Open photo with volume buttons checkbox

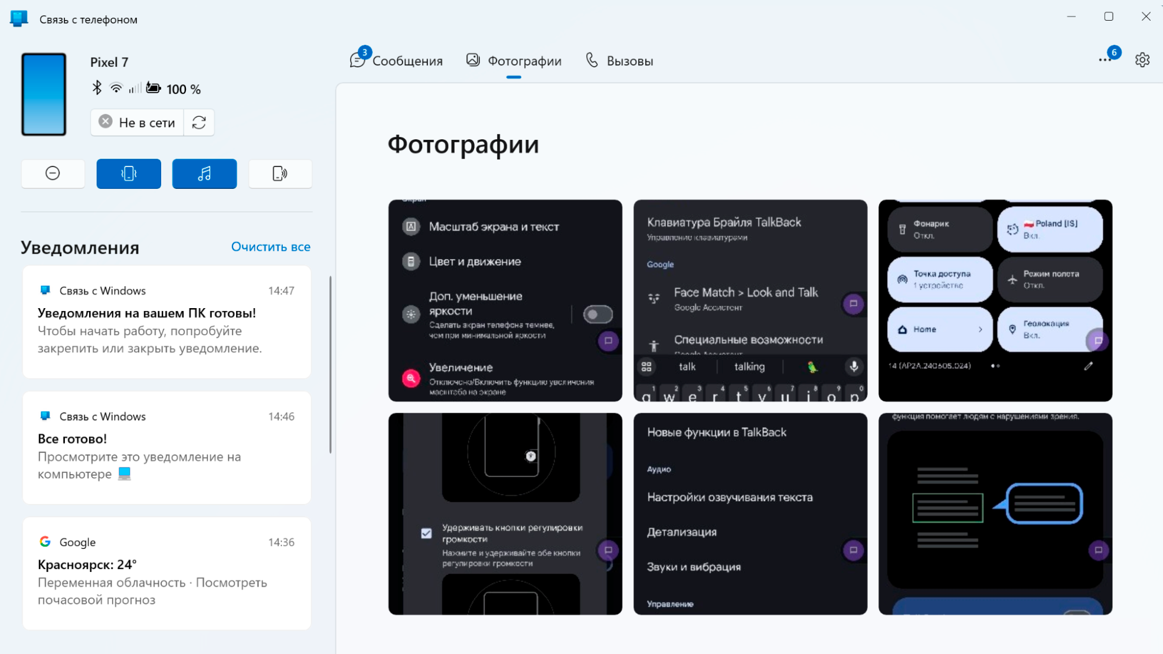coord(505,514)
